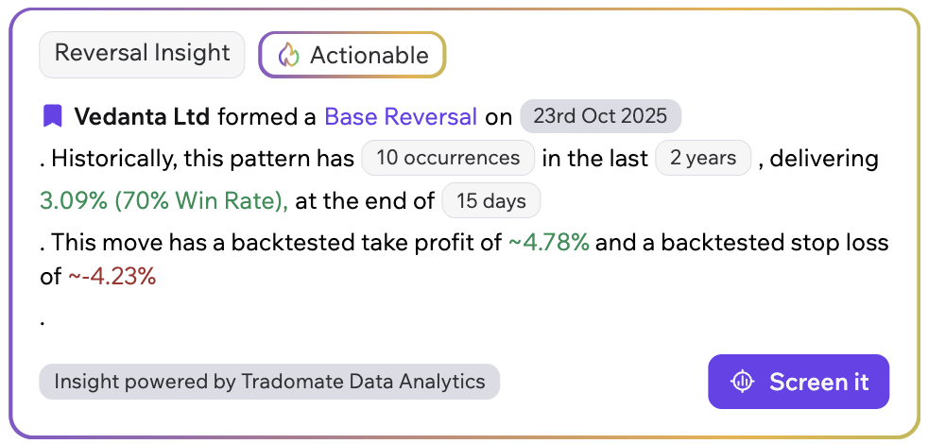Select the Actionable badge label

pyautogui.click(x=369, y=56)
